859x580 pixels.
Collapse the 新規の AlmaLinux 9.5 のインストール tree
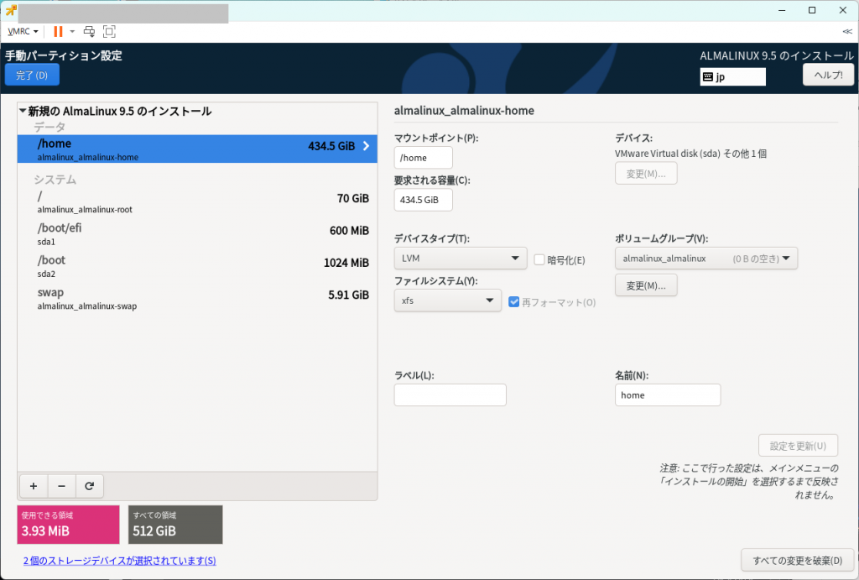click(23, 111)
